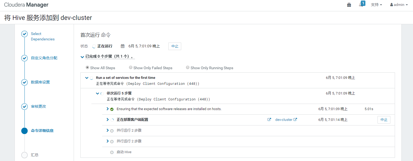This screenshot has height=161, width=413.
Task: Open the 支持 support menu
Action: [376, 5]
